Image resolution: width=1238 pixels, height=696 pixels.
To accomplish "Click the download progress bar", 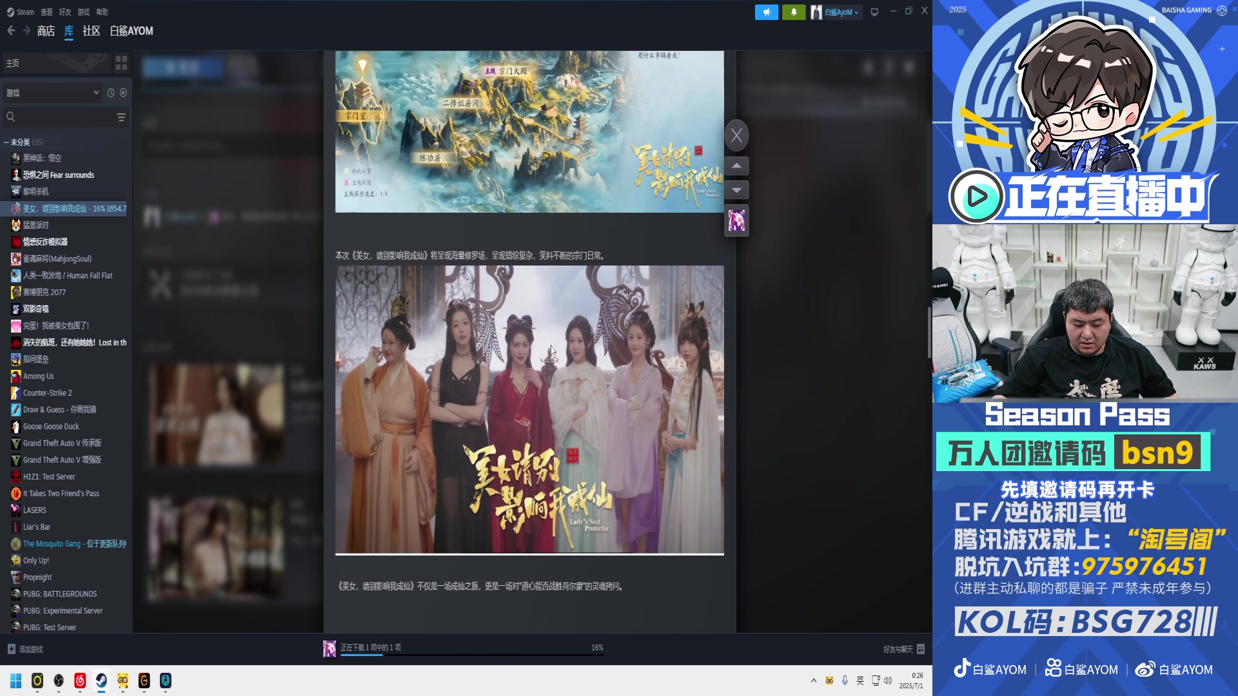I will click(x=472, y=655).
